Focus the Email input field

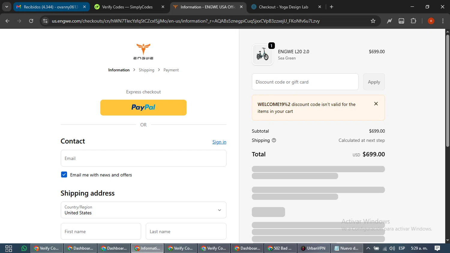pyautogui.click(x=143, y=158)
